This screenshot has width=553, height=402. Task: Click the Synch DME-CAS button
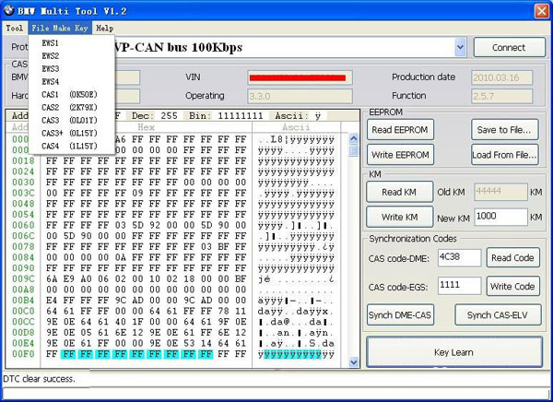(x=400, y=314)
